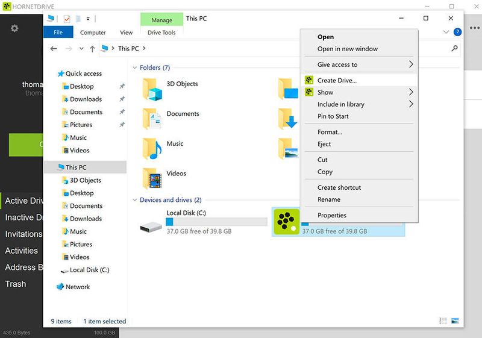Image resolution: width=482 pixels, height=338 pixels.
Task: Open the Music folder icon in Folders
Action: point(152,149)
